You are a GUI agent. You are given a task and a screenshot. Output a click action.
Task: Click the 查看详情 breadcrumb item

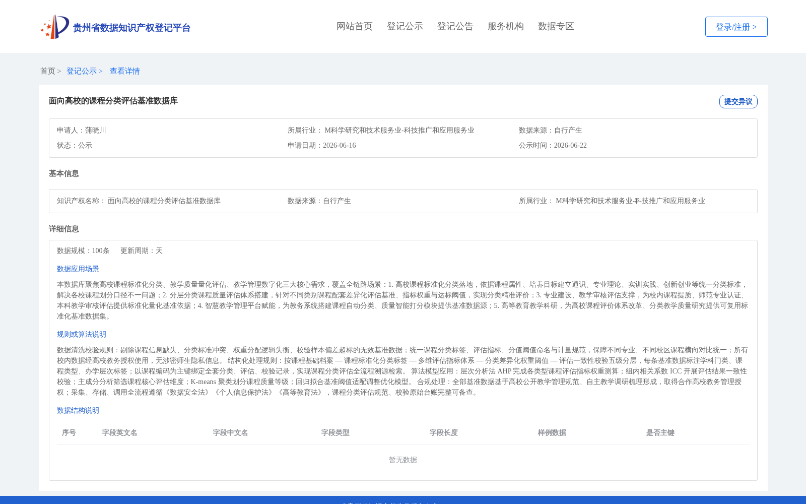125,71
